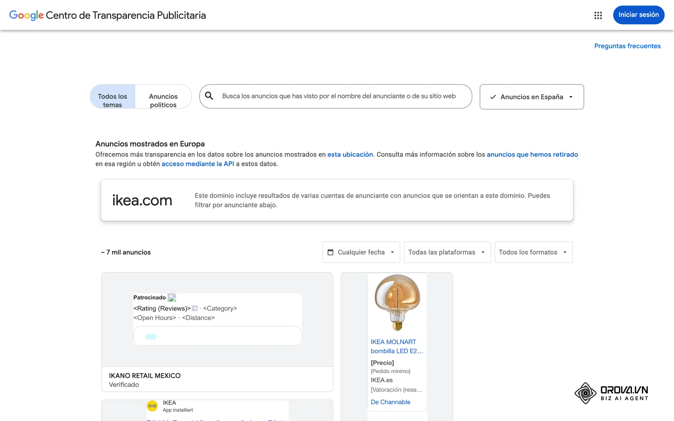Open the Google apps grid icon
674x421 pixels.
coord(598,15)
